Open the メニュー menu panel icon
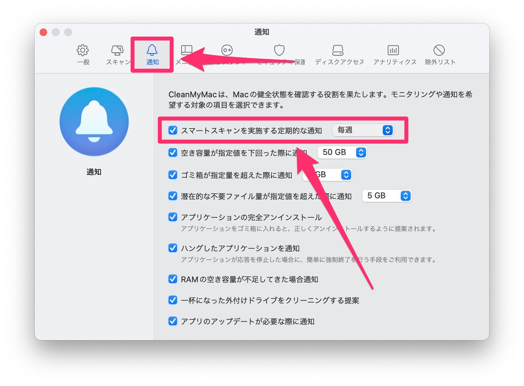 click(x=187, y=50)
